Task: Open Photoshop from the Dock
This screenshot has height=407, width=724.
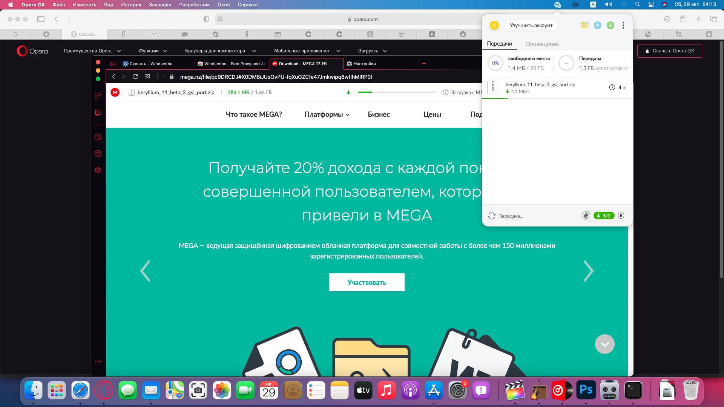Action: pos(586,390)
